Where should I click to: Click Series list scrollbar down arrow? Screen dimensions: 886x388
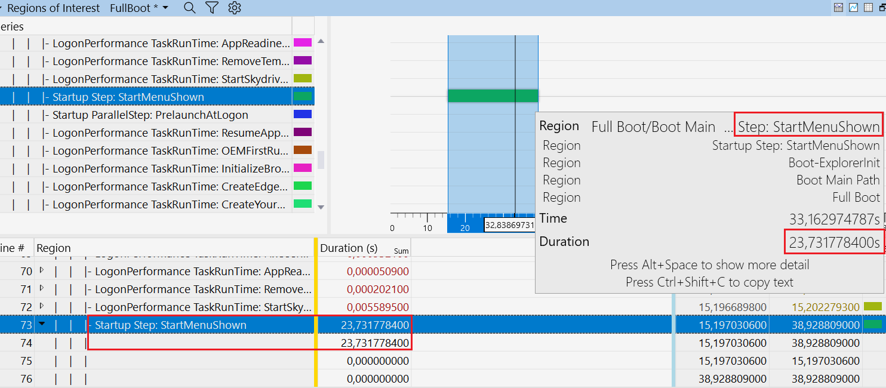[x=321, y=207]
